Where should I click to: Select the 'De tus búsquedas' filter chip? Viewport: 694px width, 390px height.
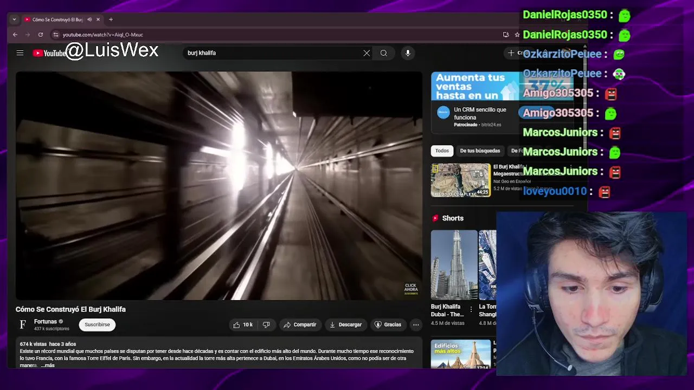tap(480, 151)
